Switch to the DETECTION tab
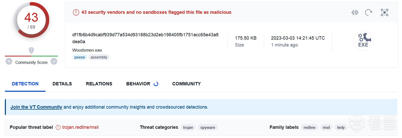Viewport: 402px width, 138px height. click(x=25, y=84)
